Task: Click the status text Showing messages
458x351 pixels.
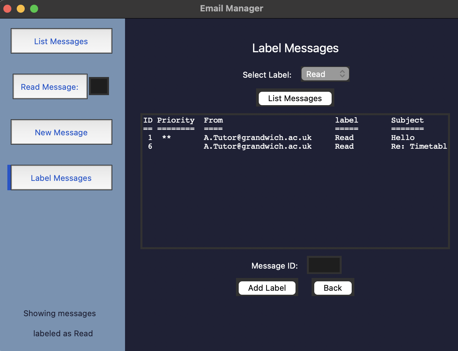Action: pos(60,313)
